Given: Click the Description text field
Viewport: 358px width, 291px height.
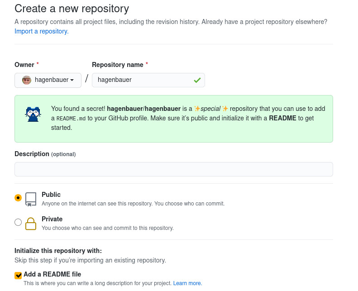Looking at the screenshot, I should pyautogui.click(x=174, y=169).
